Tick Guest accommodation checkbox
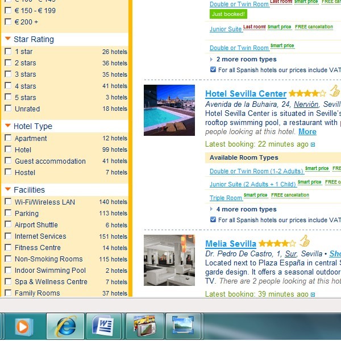The width and height of the screenshot is (341, 341). pyautogui.click(x=8, y=160)
